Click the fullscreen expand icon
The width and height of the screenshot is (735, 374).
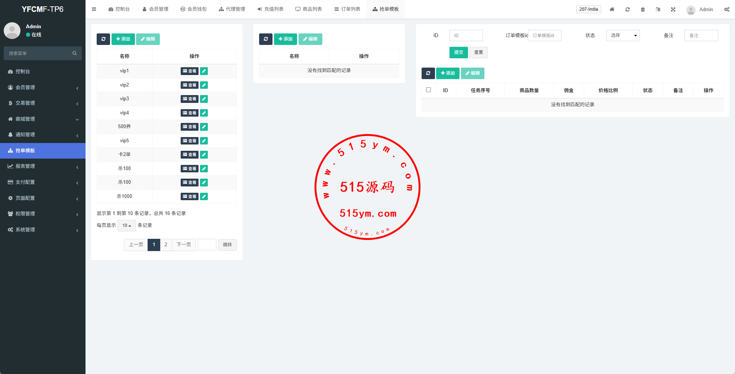[x=673, y=9]
